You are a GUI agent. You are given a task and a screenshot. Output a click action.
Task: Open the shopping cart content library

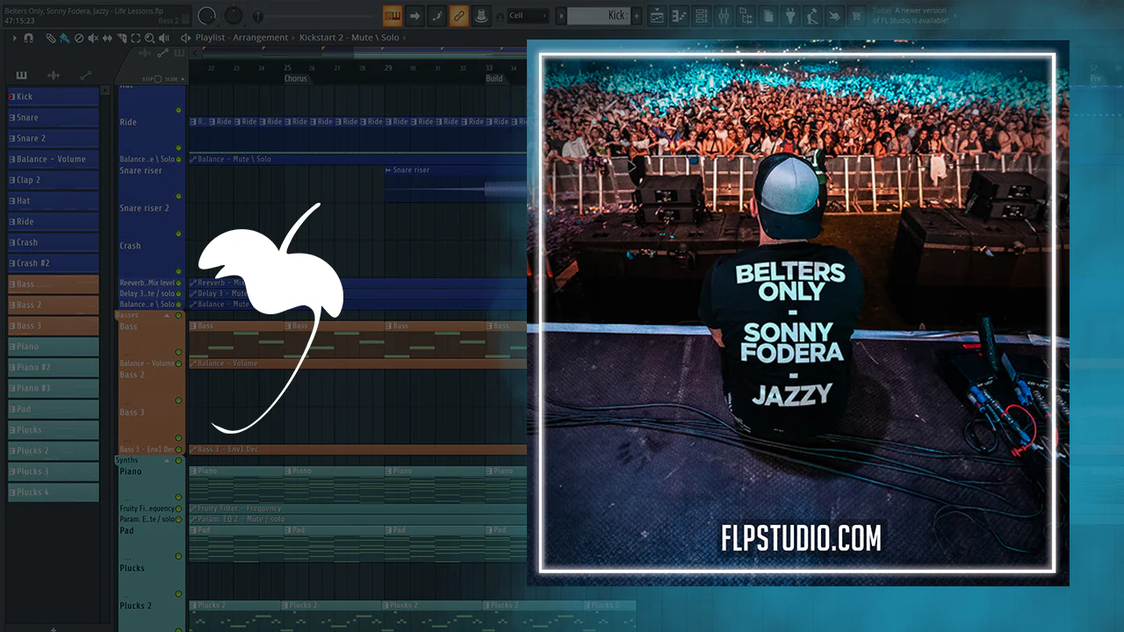click(x=856, y=16)
